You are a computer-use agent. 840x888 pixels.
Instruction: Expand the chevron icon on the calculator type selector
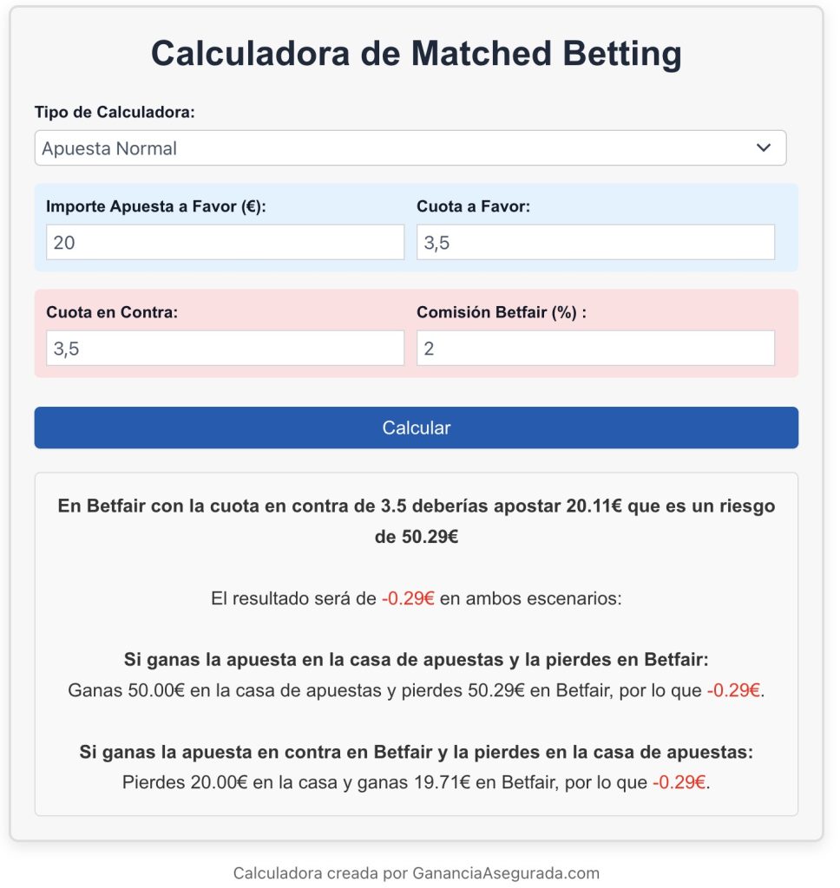pos(763,147)
